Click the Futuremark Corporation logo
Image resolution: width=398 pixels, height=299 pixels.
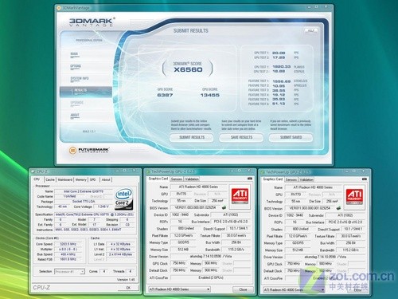(x=89, y=150)
